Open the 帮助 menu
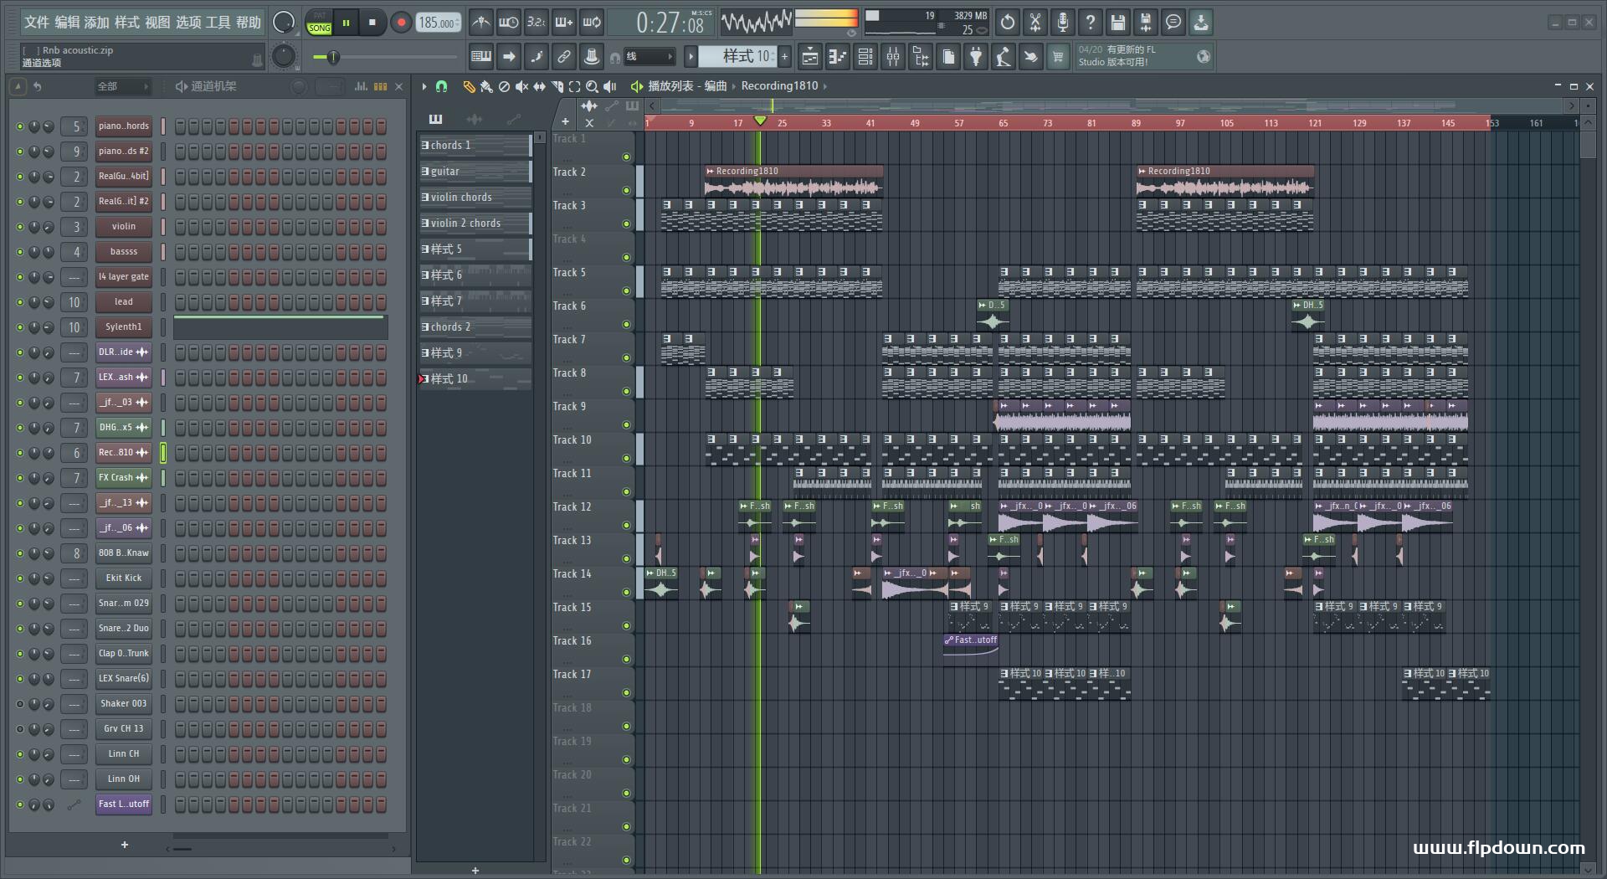Screen dimensions: 1607x879 click(249, 23)
